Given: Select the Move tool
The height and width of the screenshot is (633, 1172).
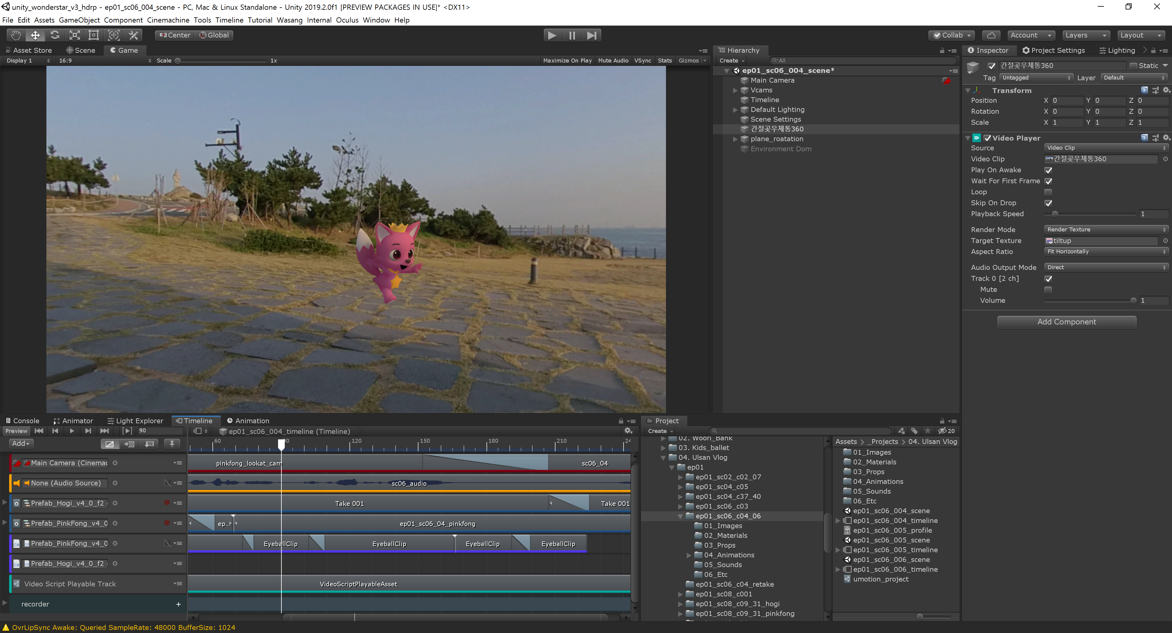Looking at the screenshot, I should pyautogui.click(x=35, y=35).
